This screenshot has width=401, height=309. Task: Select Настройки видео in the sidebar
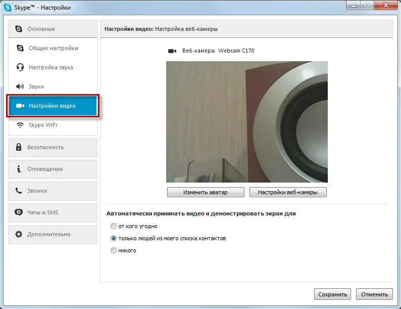[x=53, y=106]
